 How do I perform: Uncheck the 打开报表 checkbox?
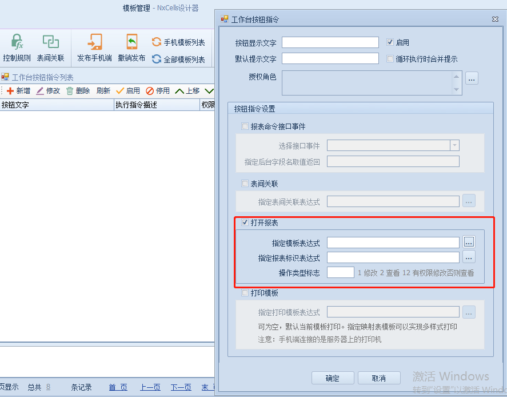pos(245,223)
